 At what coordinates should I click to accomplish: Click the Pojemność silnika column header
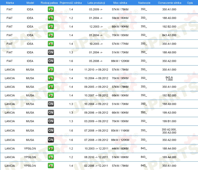(71, 3)
